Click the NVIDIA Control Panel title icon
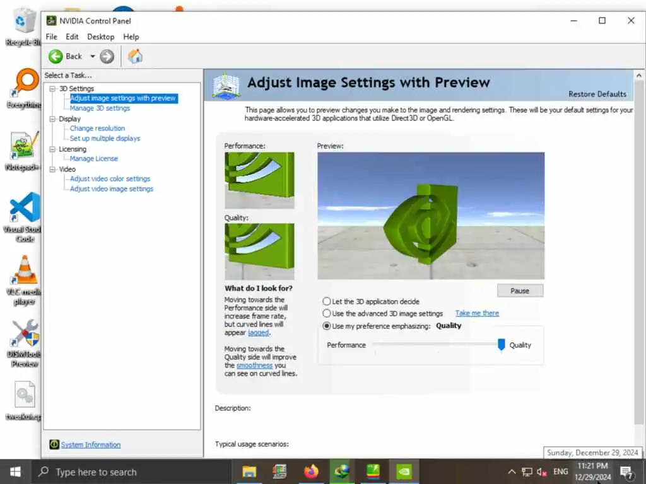This screenshot has height=484, width=646. point(51,21)
